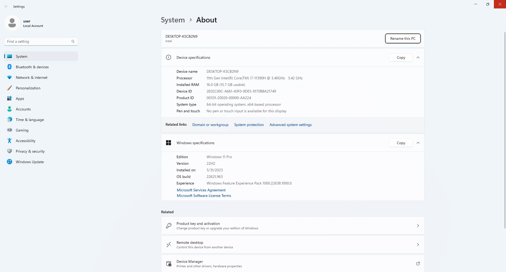506x272 pixels.
Task: Go to Apps in sidebar
Action: click(20, 99)
